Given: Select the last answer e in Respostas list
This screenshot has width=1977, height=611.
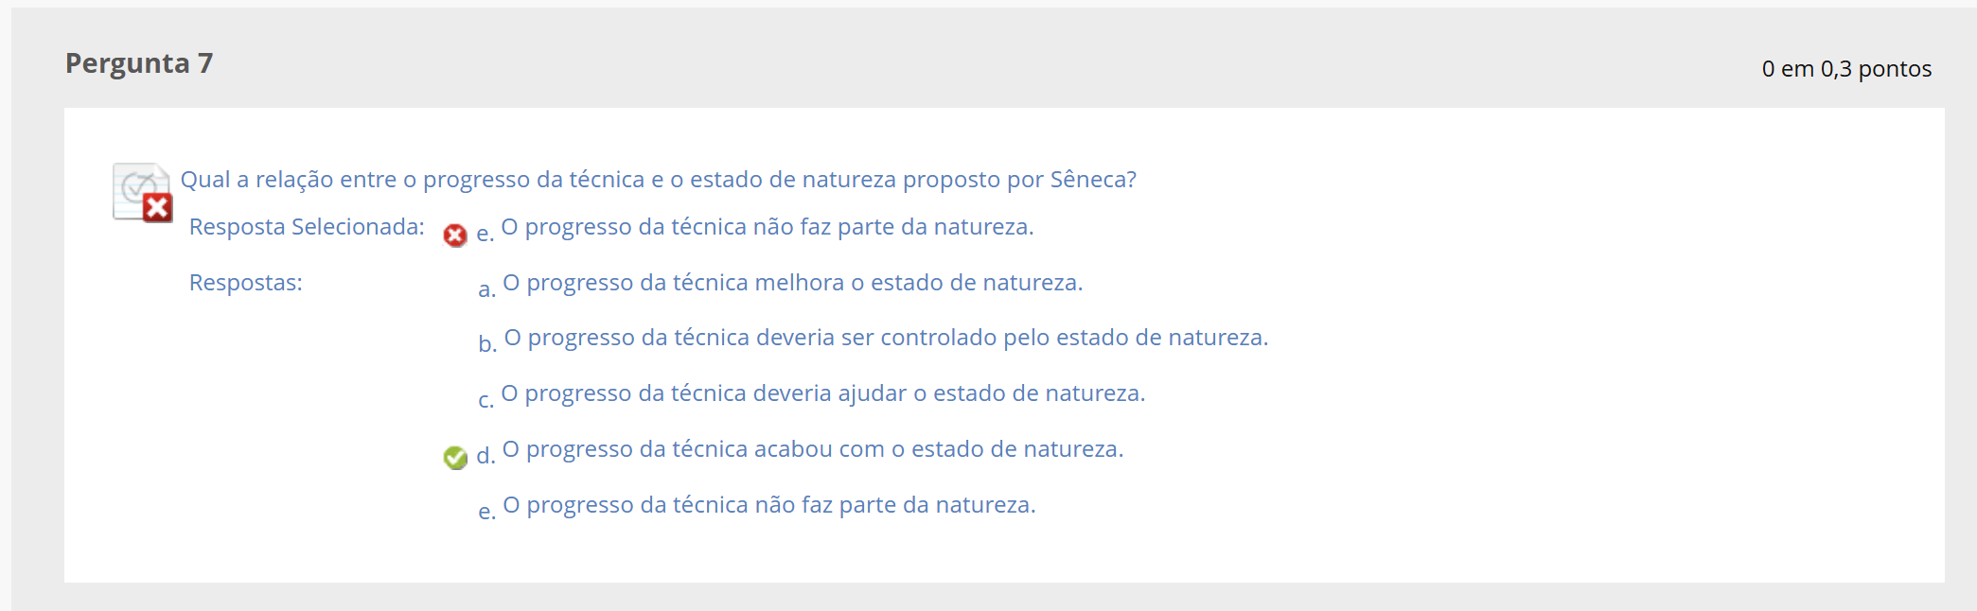Looking at the screenshot, I should [769, 505].
